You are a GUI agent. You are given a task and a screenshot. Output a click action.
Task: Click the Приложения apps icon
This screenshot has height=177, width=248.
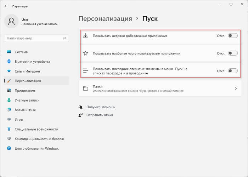[9, 90]
